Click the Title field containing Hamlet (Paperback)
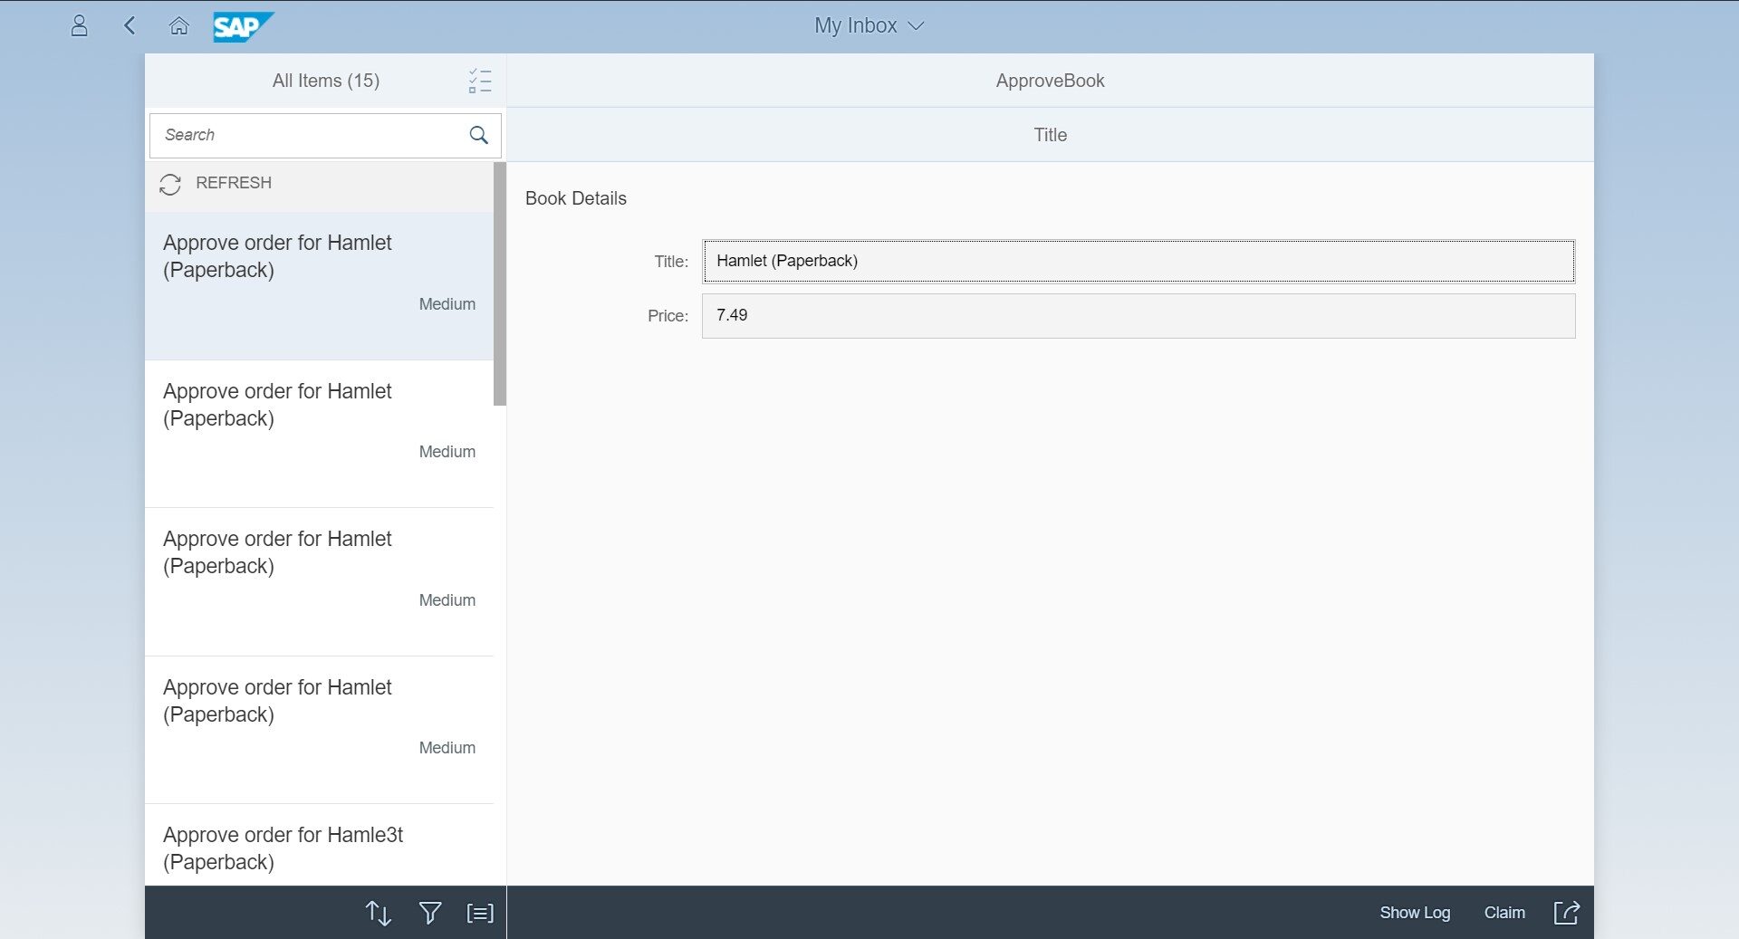1739x939 pixels. click(x=1138, y=261)
